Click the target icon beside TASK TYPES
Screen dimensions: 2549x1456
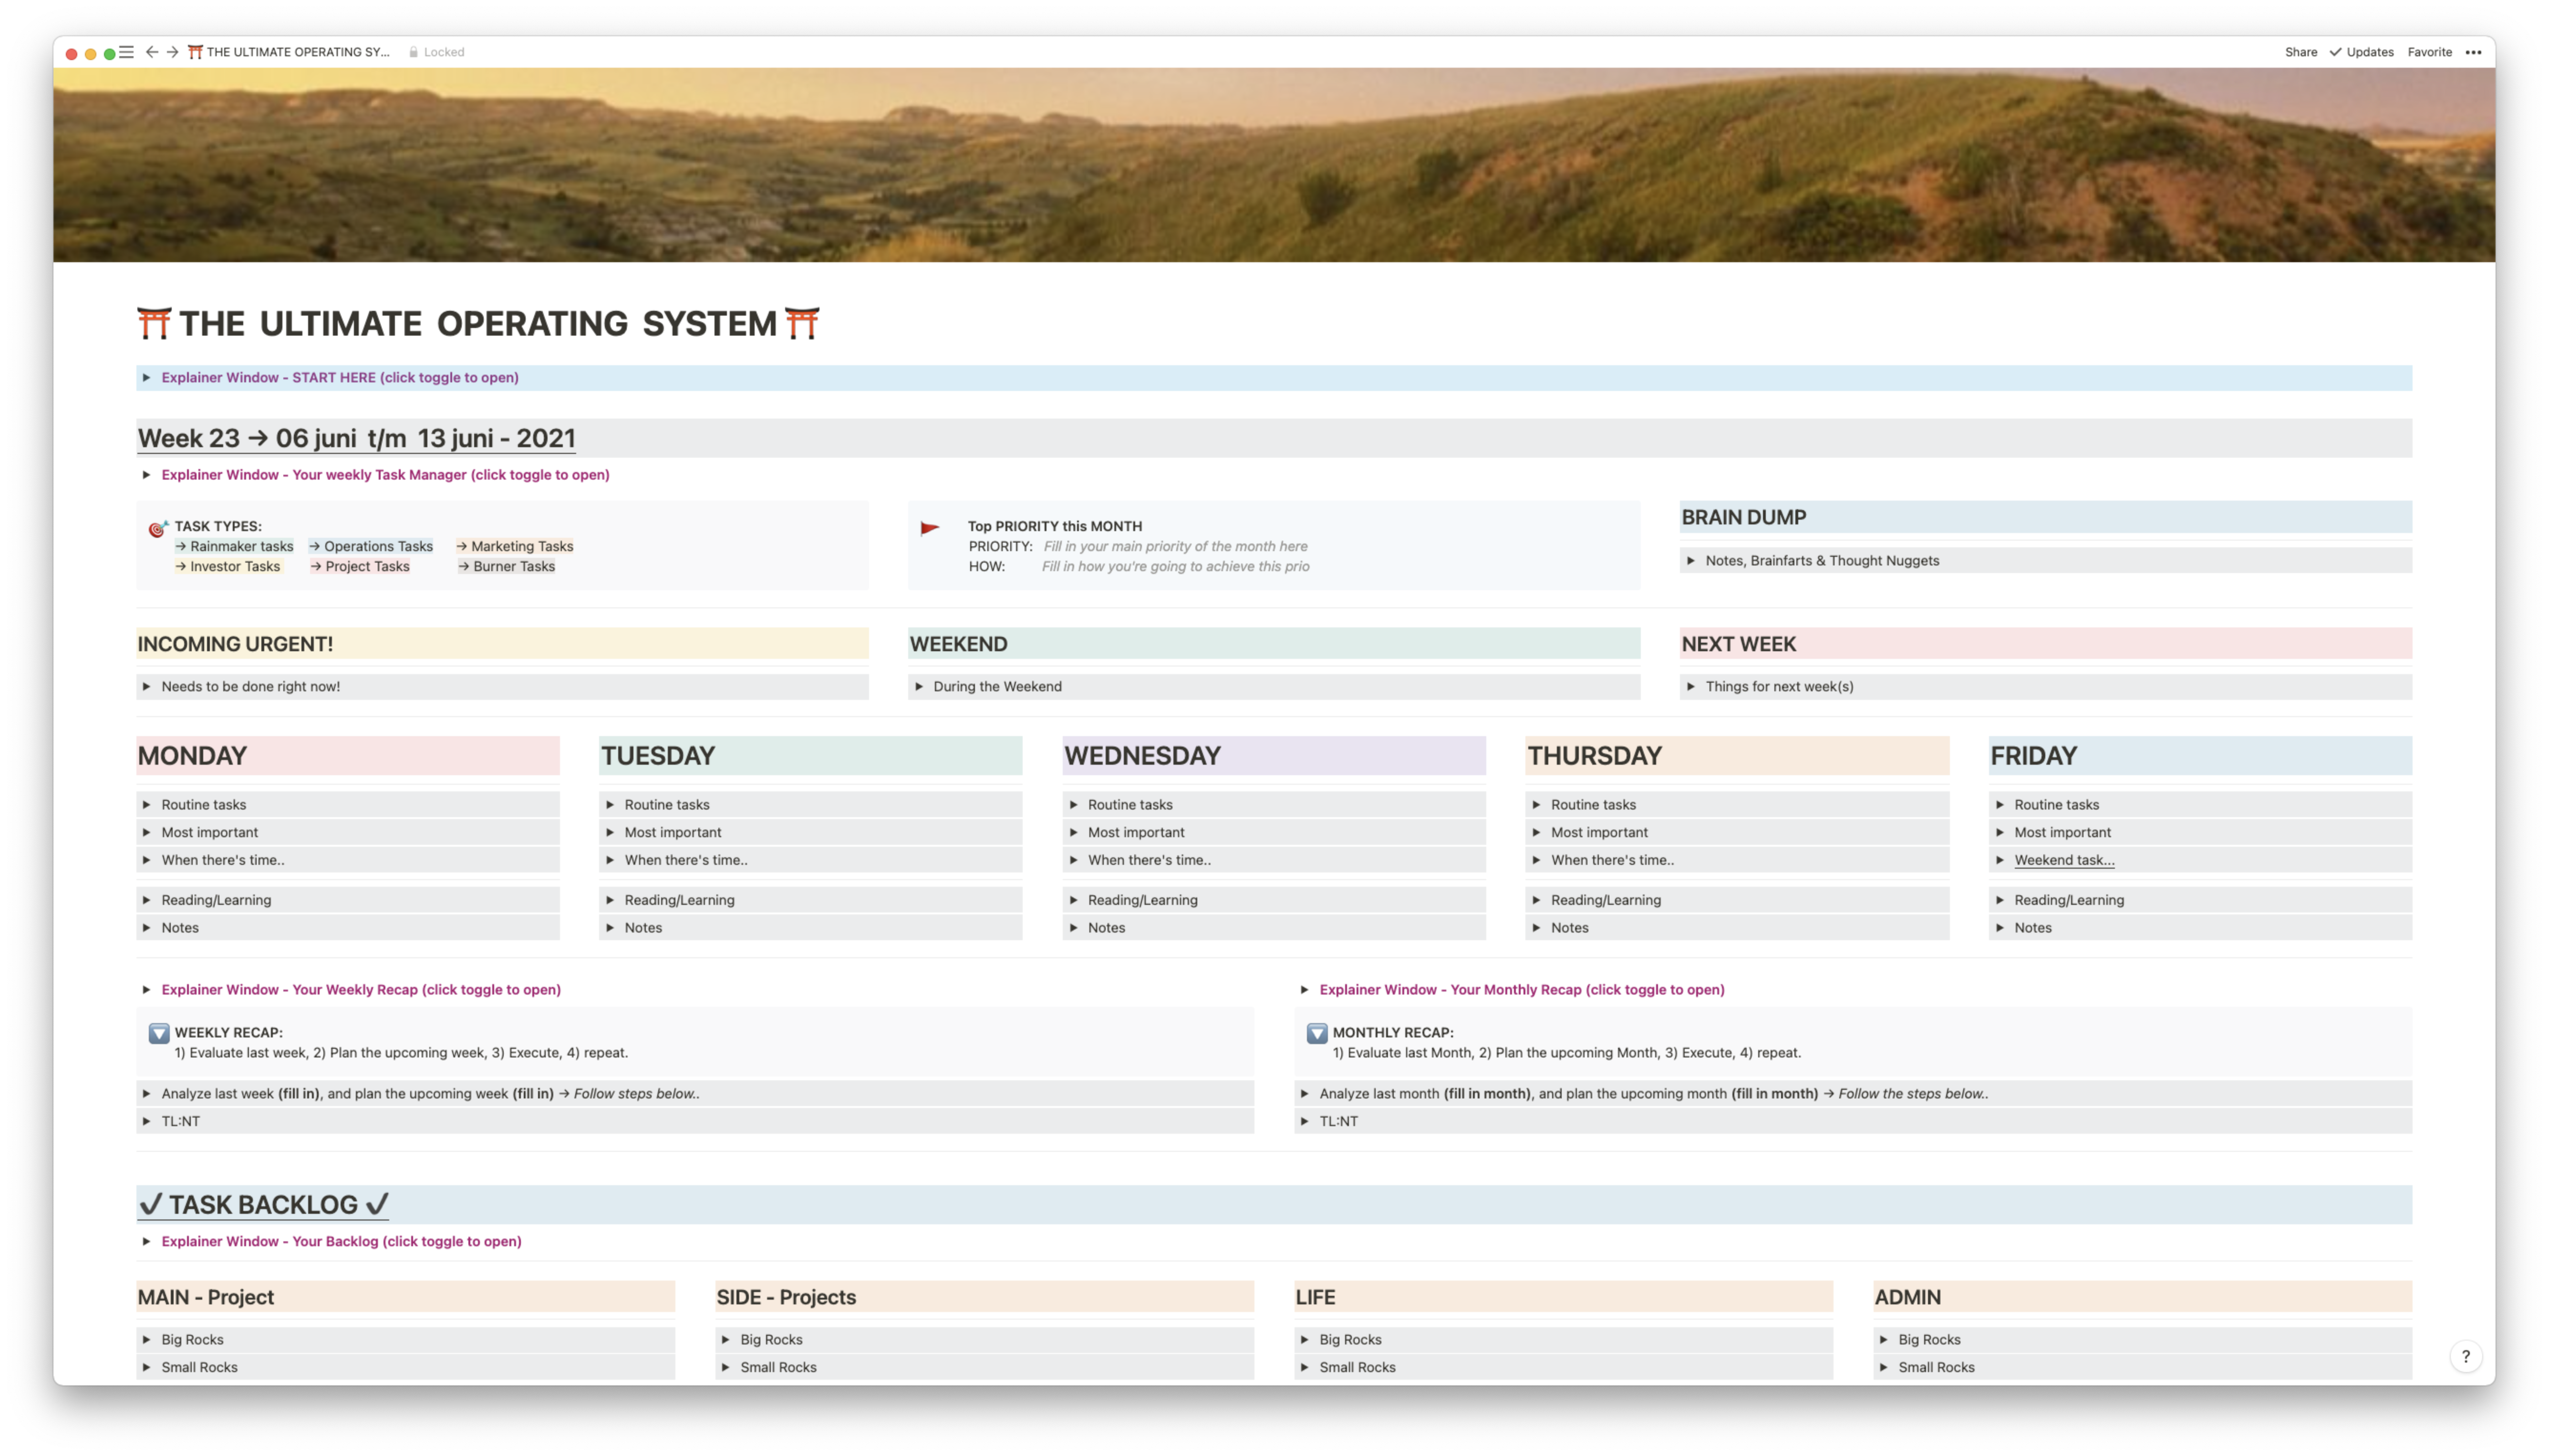point(157,529)
